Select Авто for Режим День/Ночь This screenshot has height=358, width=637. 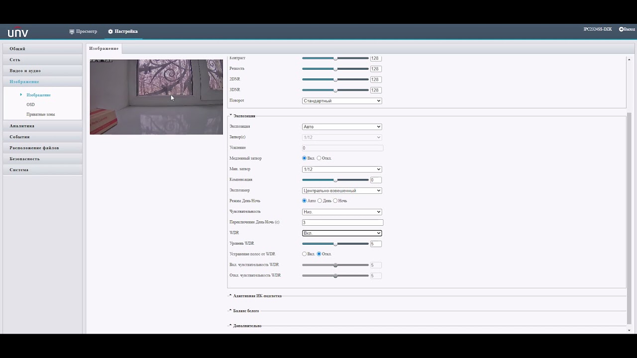pyautogui.click(x=304, y=201)
